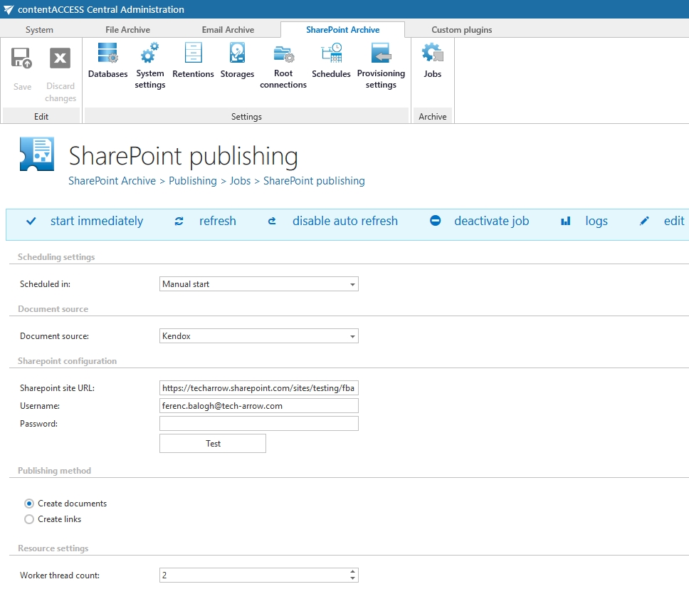Open the Jobs breadcrumb link
This screenshot has height=594, width=689.
240,180
